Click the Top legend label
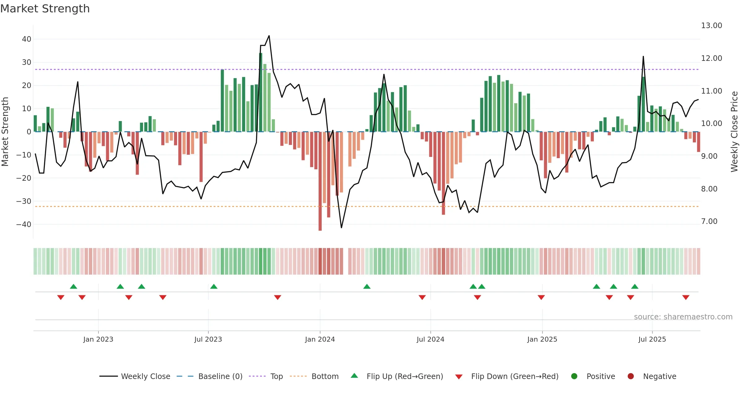The image size is (743, 417). click(276, 376)
